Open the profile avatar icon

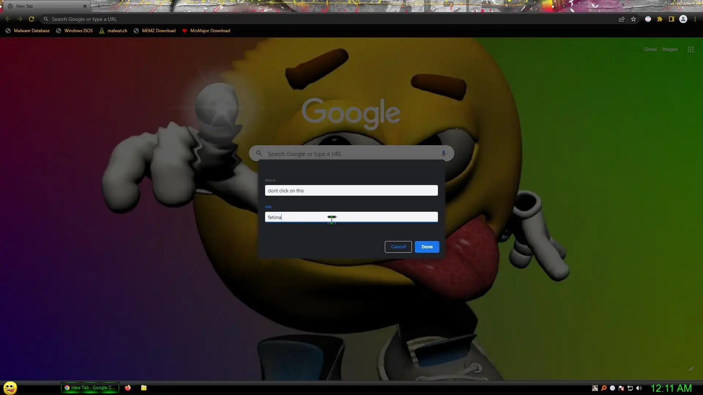pyautogui.click(x=683, y=19)
